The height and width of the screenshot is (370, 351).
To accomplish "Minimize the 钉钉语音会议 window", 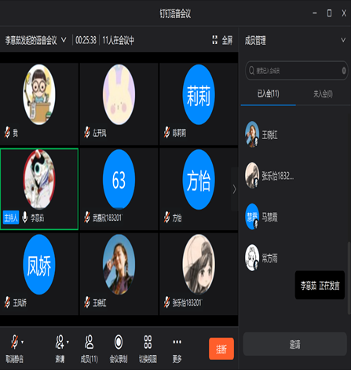I will tap(315, 13).
